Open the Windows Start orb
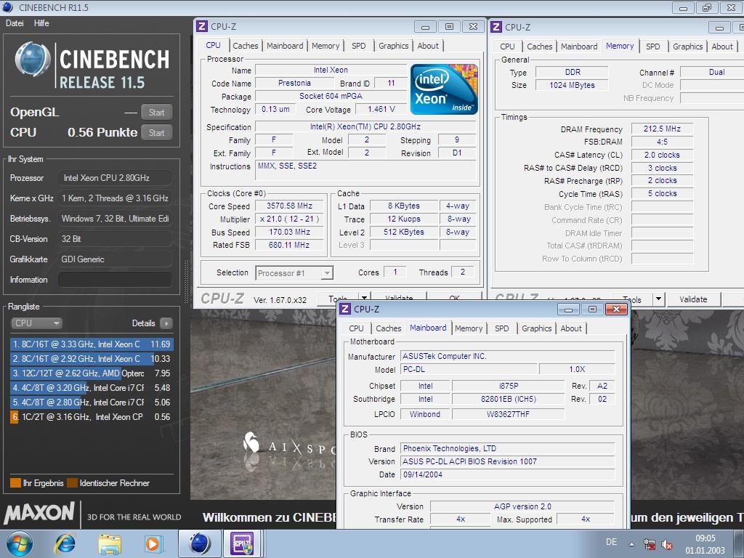 (19, 543)
